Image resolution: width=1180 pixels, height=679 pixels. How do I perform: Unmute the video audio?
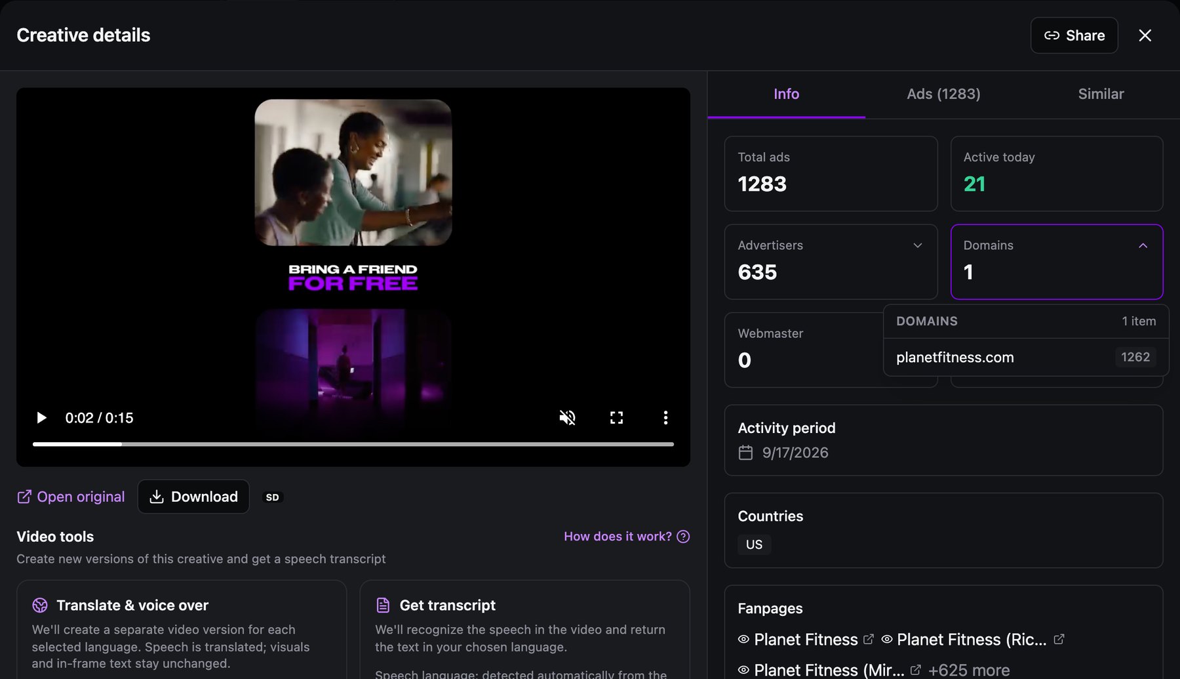[567, 418]
